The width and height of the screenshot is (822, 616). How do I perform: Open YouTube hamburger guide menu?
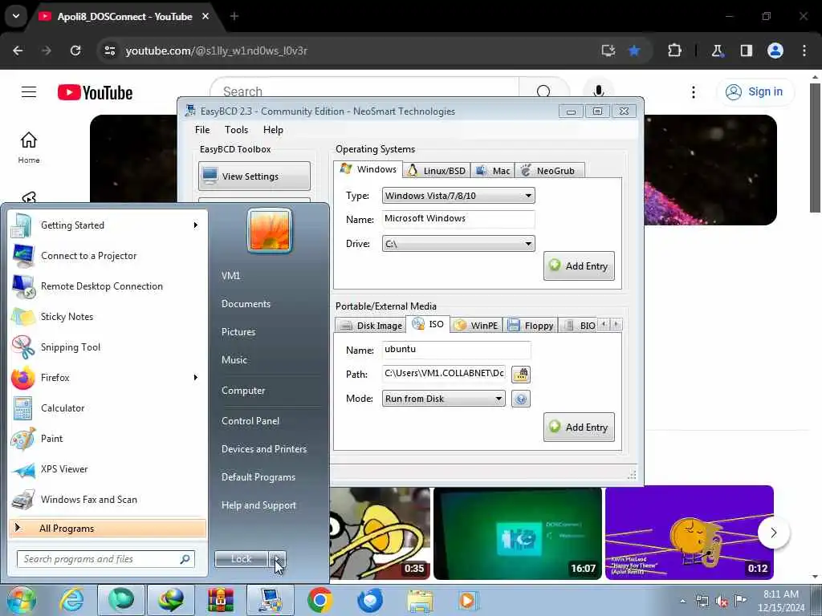click(x=29, y=92)
